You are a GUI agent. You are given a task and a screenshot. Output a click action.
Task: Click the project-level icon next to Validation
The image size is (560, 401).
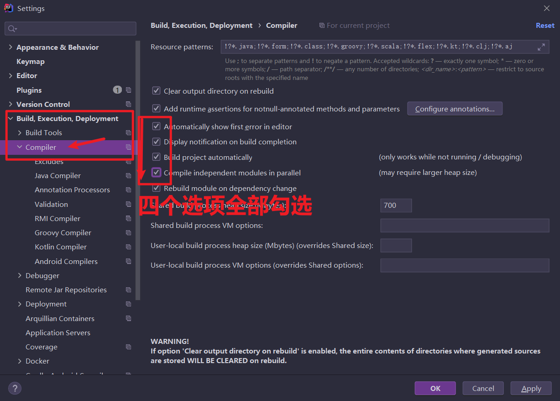click(129, 204)
